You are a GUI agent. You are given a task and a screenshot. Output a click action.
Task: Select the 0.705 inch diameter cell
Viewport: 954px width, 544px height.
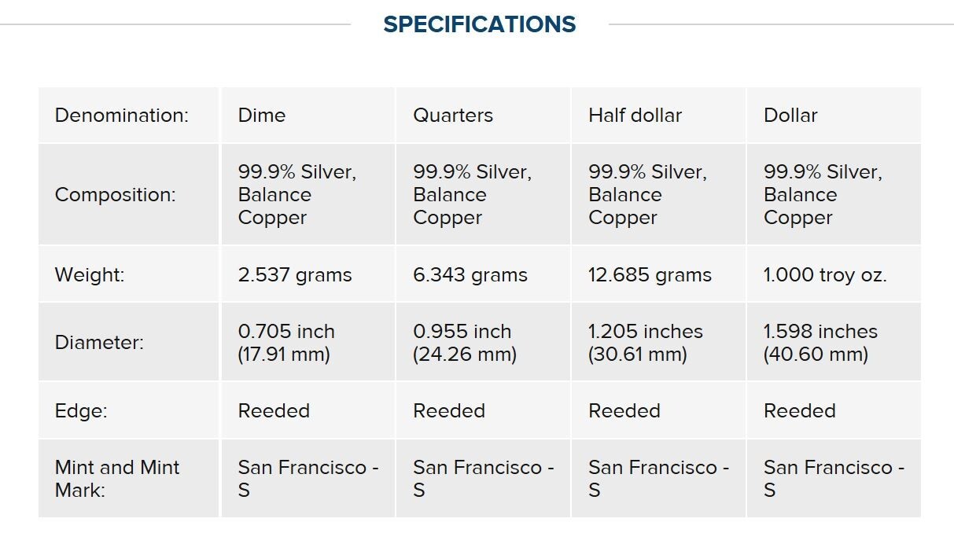[x=286, y=343]
